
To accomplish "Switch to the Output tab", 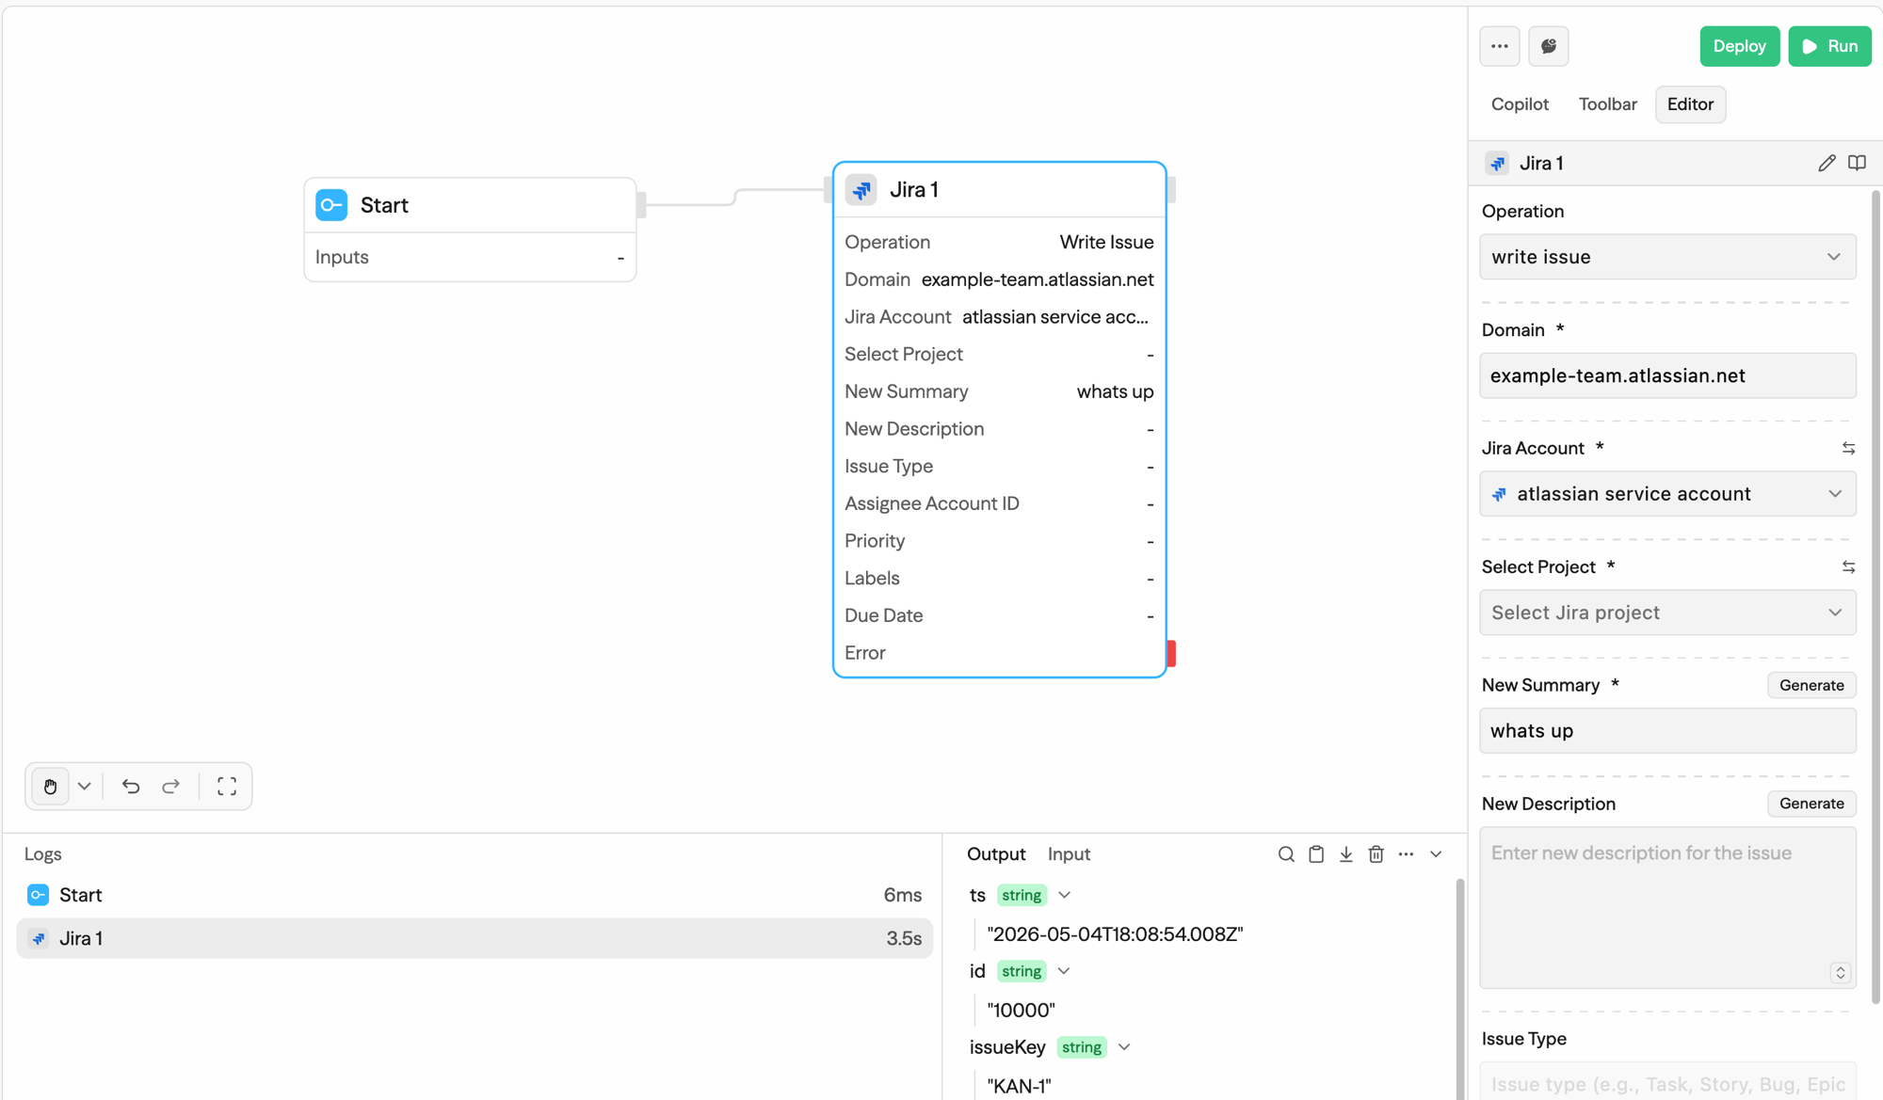I will coord(996,854).
